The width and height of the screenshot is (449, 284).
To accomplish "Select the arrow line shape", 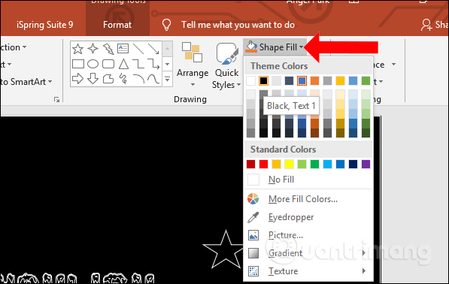I will (153, 49).
